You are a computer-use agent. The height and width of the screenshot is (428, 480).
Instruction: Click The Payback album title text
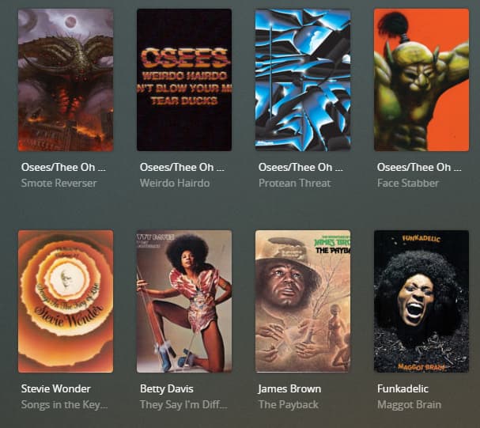click(289, 405)
